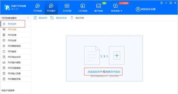Viewport: 178px width, 94px height.
Task: Click the 添加文件夹 toolbar button
Action: tap(58, 18)
